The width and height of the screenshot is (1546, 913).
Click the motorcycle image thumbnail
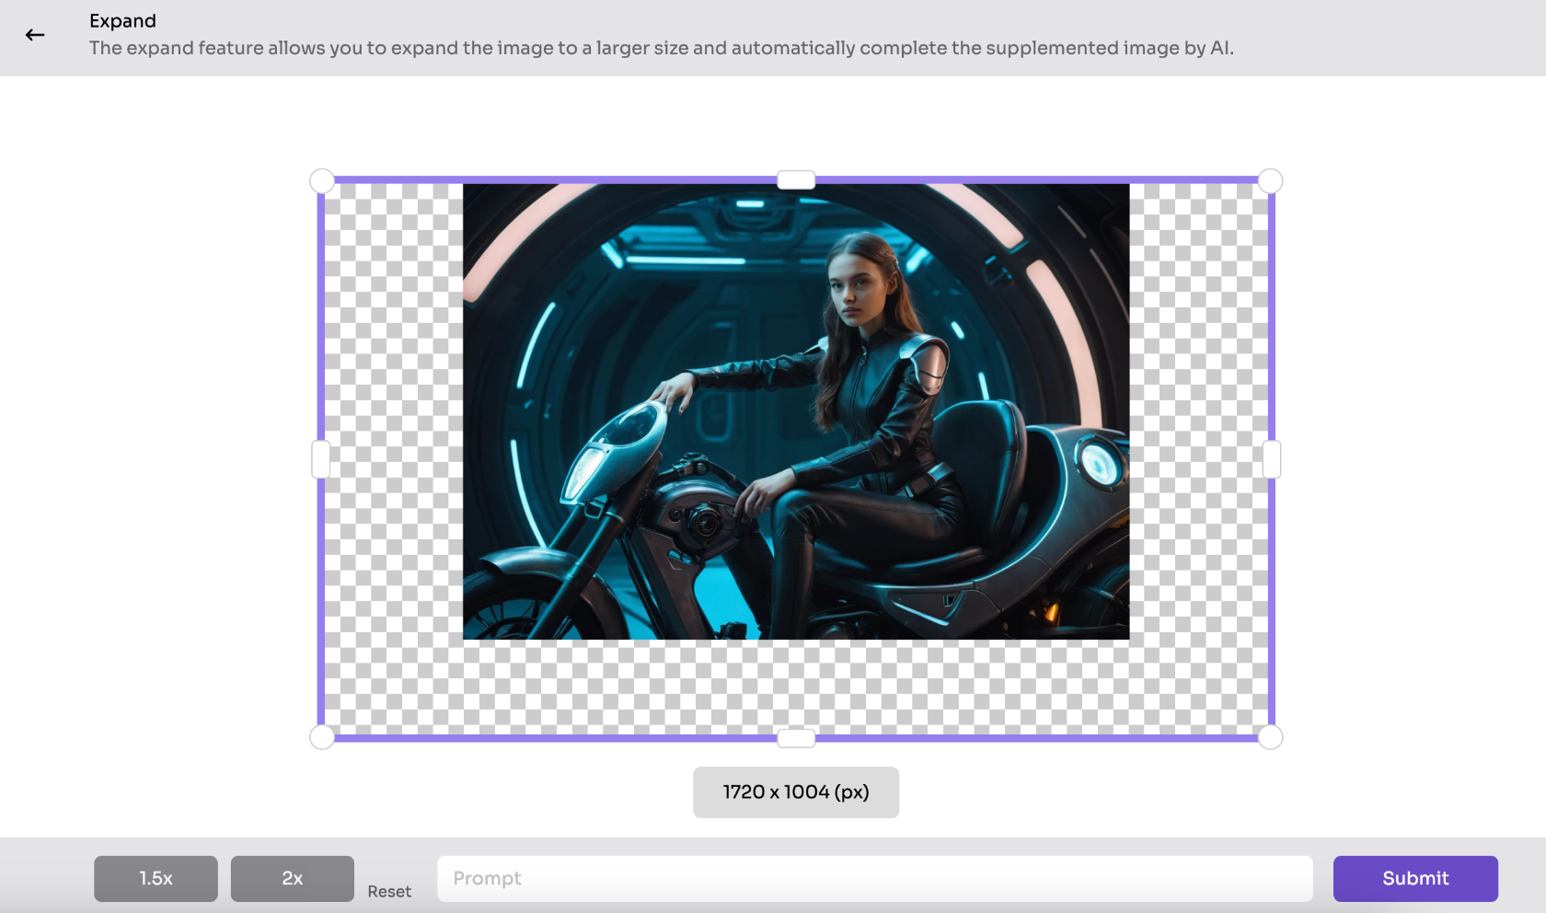796,411
